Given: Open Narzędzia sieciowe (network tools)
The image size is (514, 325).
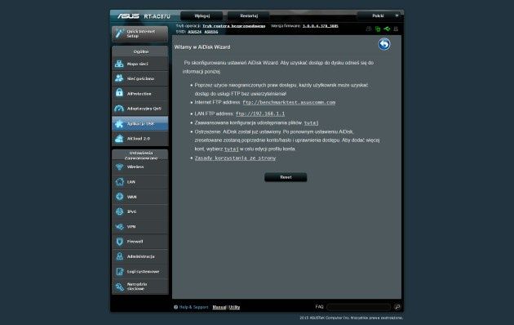Looking at the screenshot, I should 140,287.
